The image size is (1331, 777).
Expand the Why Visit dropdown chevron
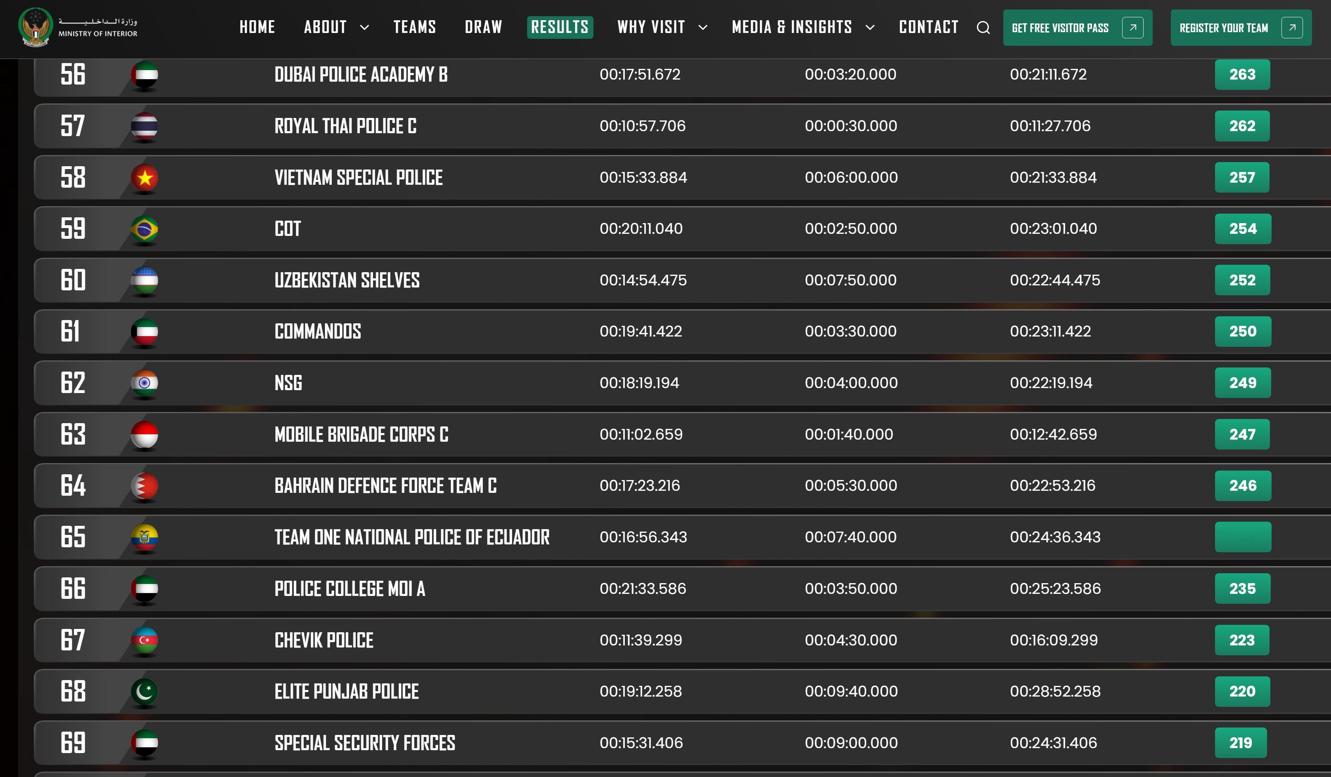point(702,28)
